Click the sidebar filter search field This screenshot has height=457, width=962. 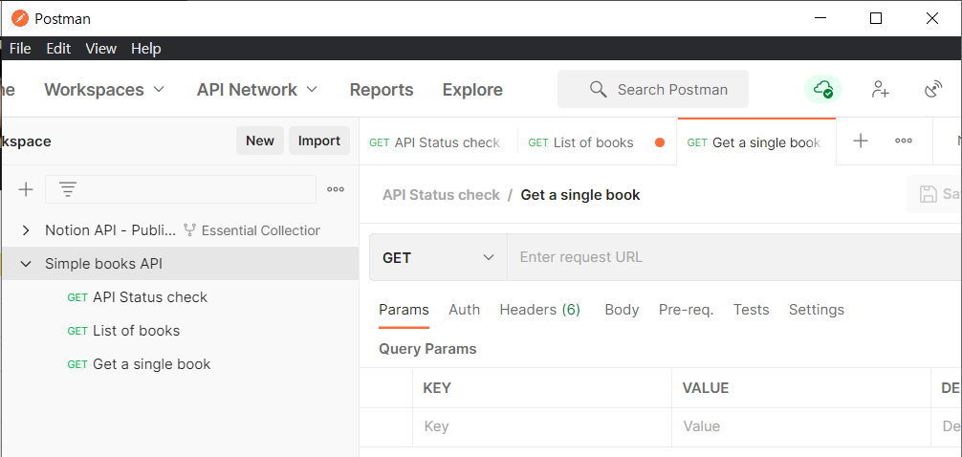[181, 189]
